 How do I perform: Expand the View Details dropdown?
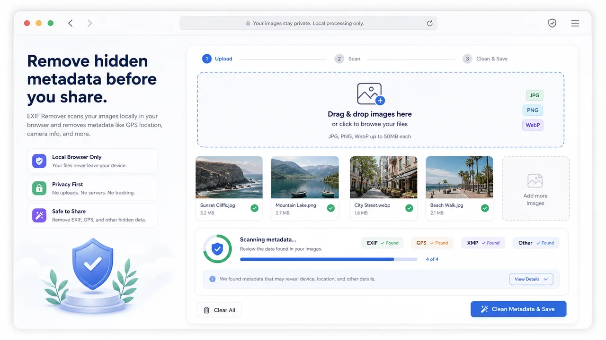point(531,279)
